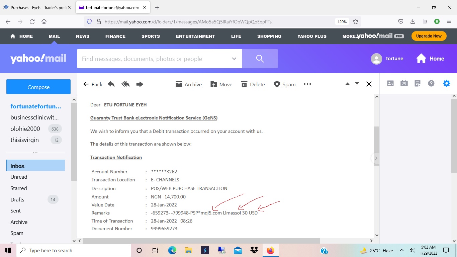Open the fortune profile avatar
Image resolution: width=457 pixels, height=257 pixels.
376,59
